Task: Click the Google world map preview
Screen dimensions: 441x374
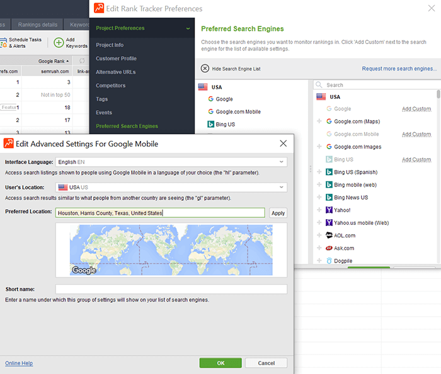Action: [171, 250]
